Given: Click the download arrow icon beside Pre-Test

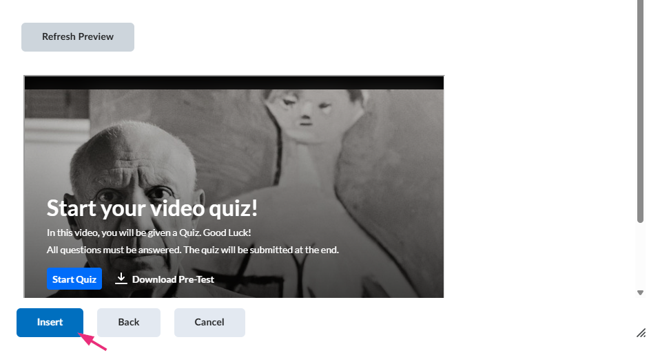Looking at the screenshot, I should click(121, 279).
